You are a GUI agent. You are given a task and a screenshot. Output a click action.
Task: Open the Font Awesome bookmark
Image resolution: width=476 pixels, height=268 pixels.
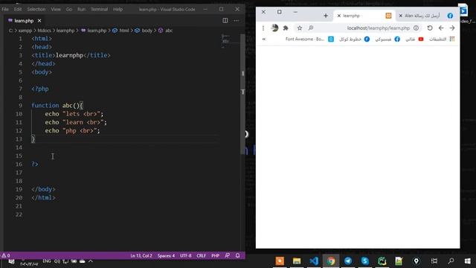309,39
